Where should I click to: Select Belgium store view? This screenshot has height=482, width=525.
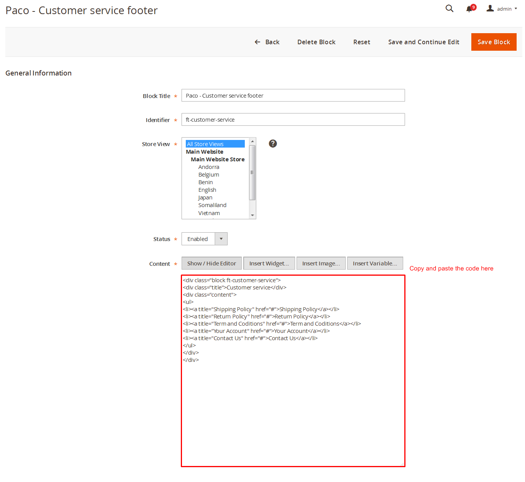point(209,175)
